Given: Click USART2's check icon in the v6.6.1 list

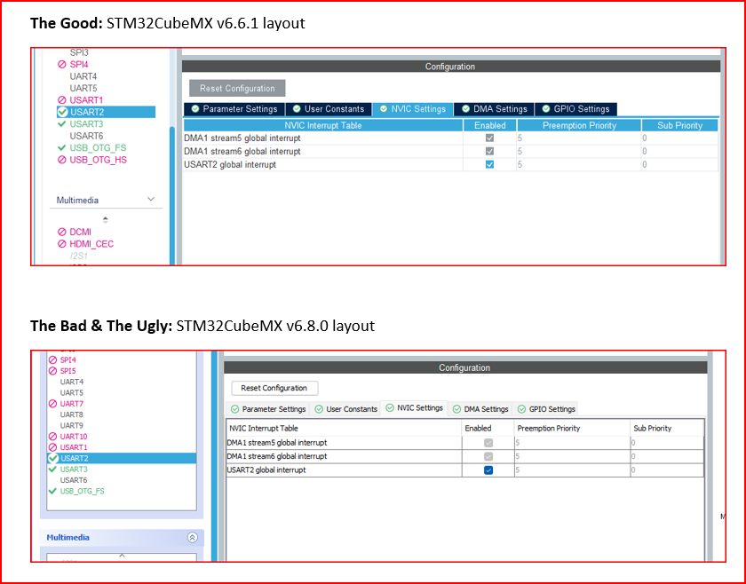Looking at the screenshot, I should coord(62,112).
